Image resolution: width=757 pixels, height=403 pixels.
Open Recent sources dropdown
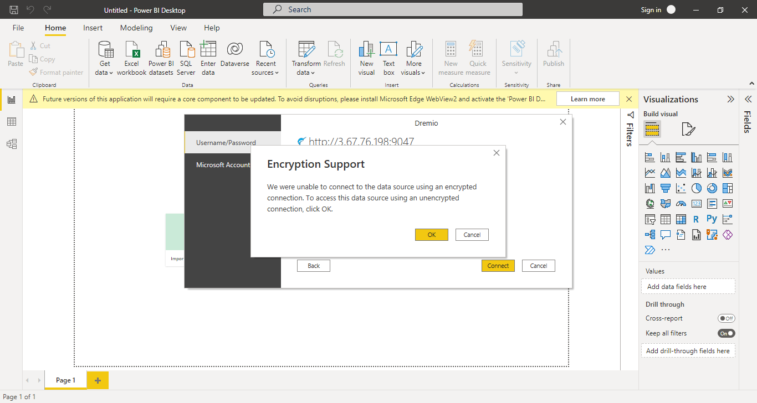tap(265, 59)
